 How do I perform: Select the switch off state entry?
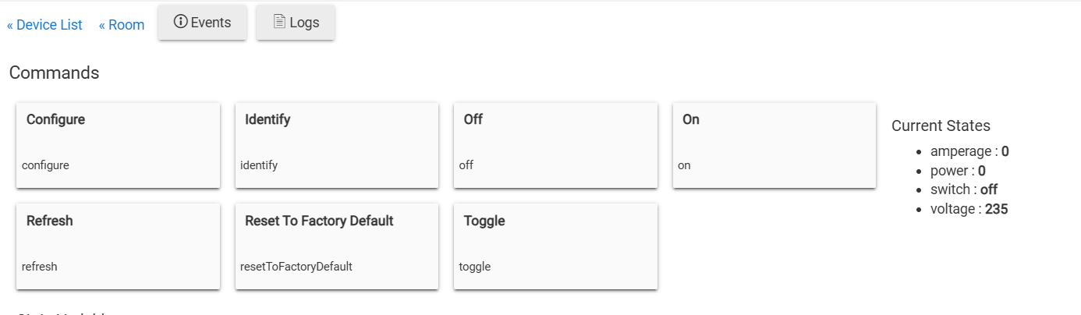(x=964, y=189)
